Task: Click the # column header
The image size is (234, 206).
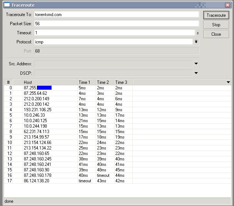Action: pyautogui.click(x=8, y=82)
